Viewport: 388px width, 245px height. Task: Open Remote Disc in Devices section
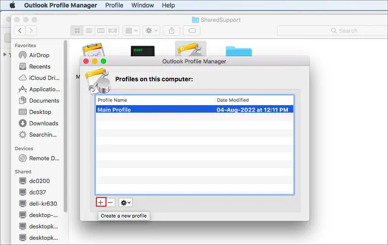click(44, 158)
